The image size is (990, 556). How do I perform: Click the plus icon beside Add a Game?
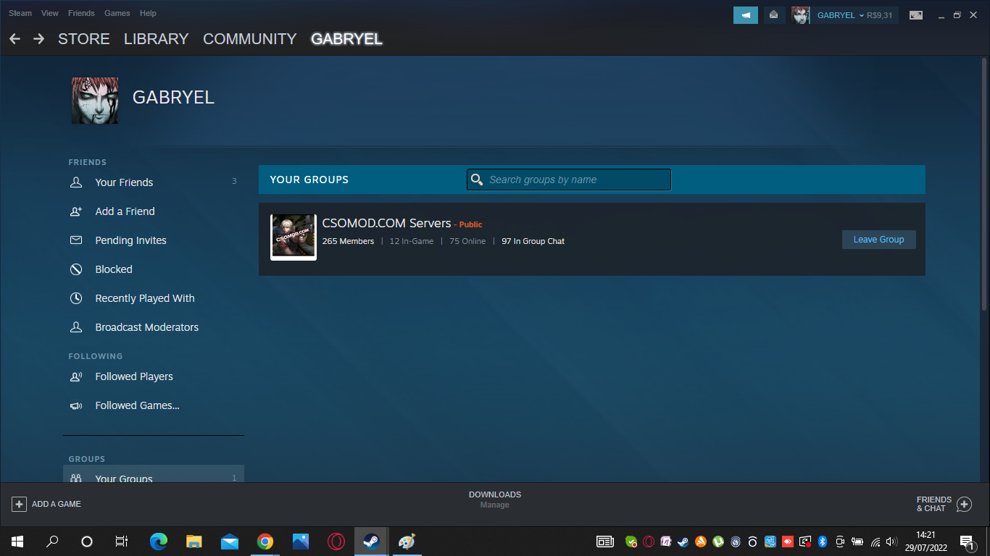tap(20, 504)
